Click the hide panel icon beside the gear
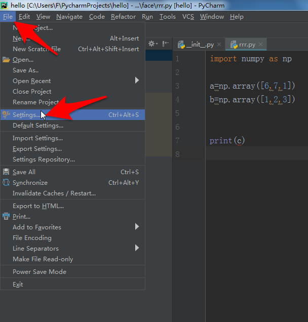Screen dimensions: 308x322 pyautogui.click(x=166, y=44)
